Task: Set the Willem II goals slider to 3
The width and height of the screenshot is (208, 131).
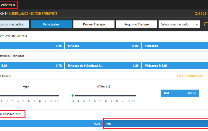Action: click(89, 101)
